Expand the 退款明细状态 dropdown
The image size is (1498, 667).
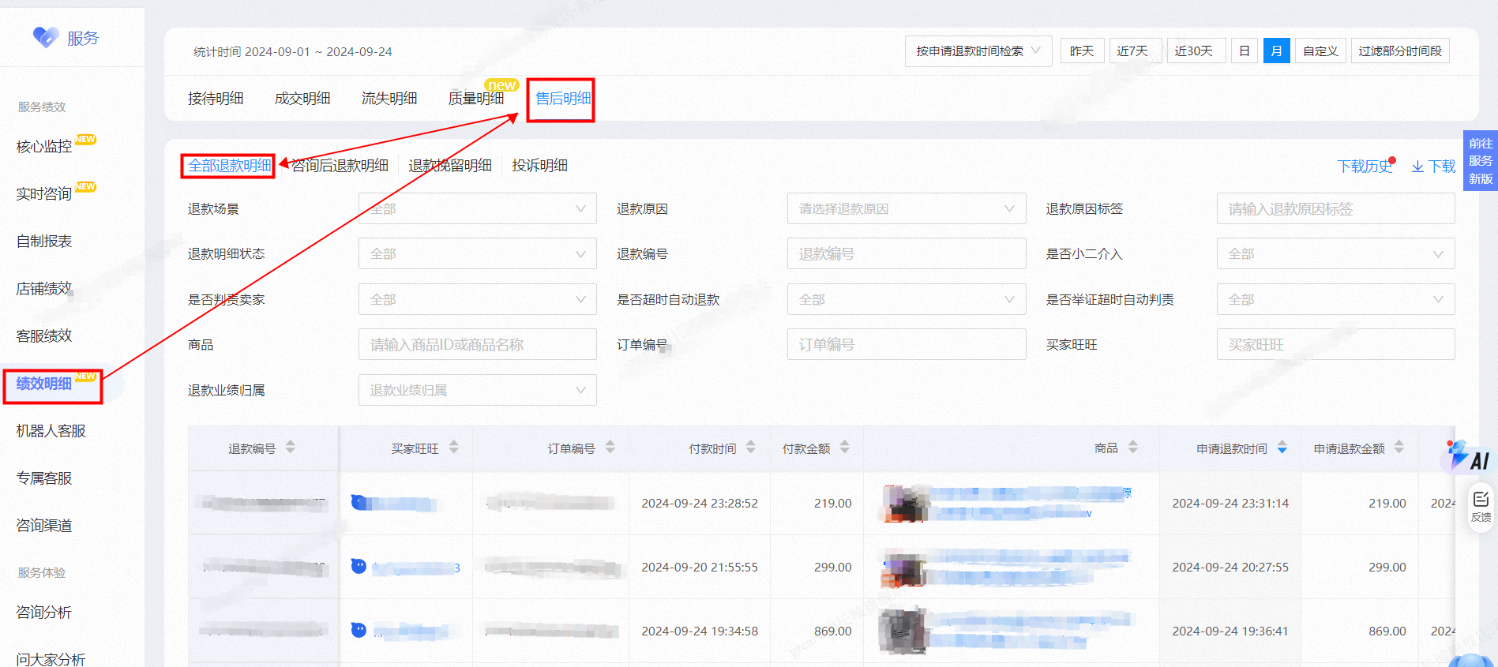[478, 253]
